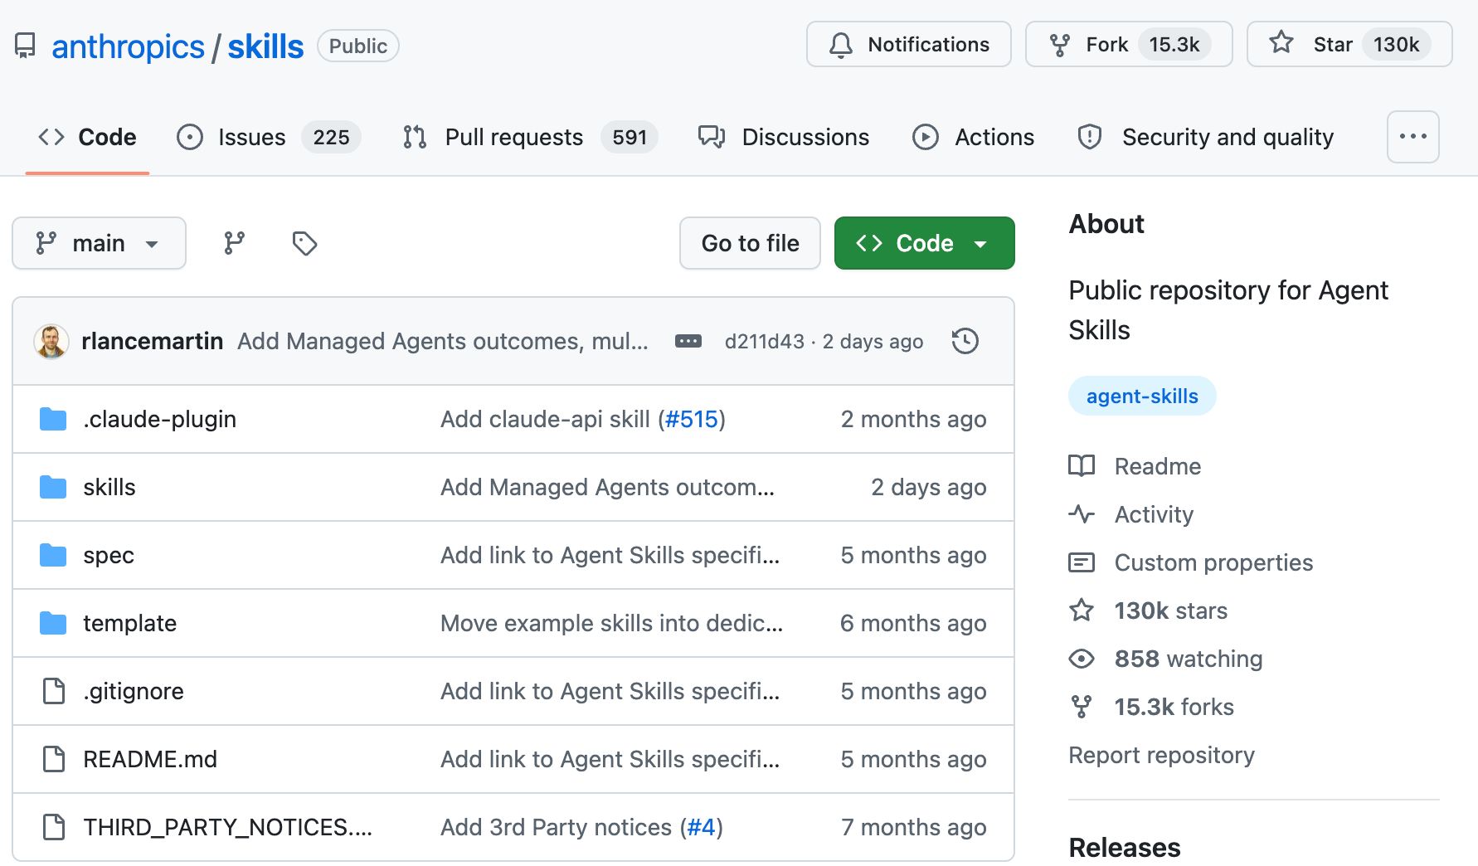The width and height of the screenshot is (1478, 866).
Task: Open the template folder
Action: click(x=129, y=623)
